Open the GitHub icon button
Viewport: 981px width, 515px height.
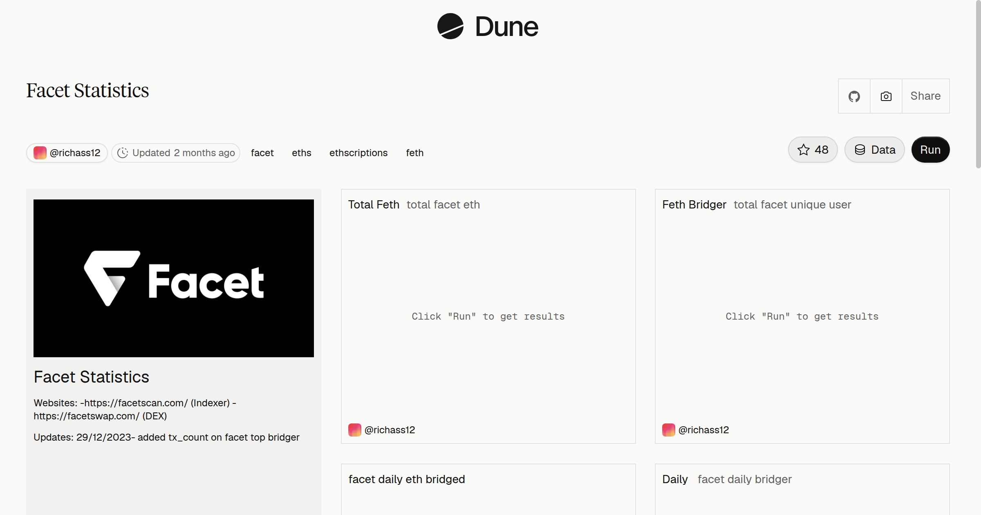854,96
